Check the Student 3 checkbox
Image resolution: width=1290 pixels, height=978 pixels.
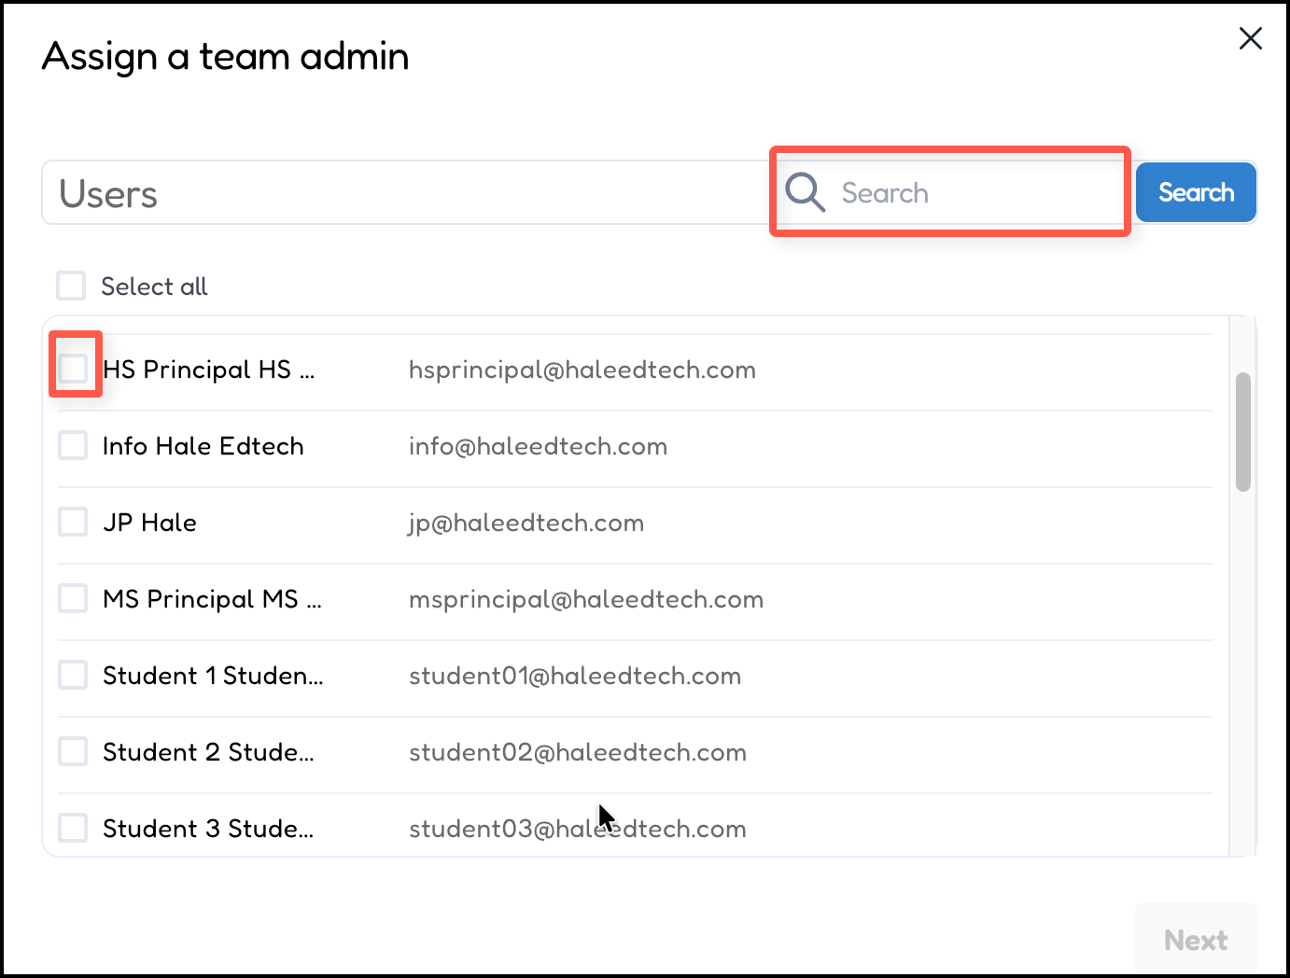click(x=73, y=828)
